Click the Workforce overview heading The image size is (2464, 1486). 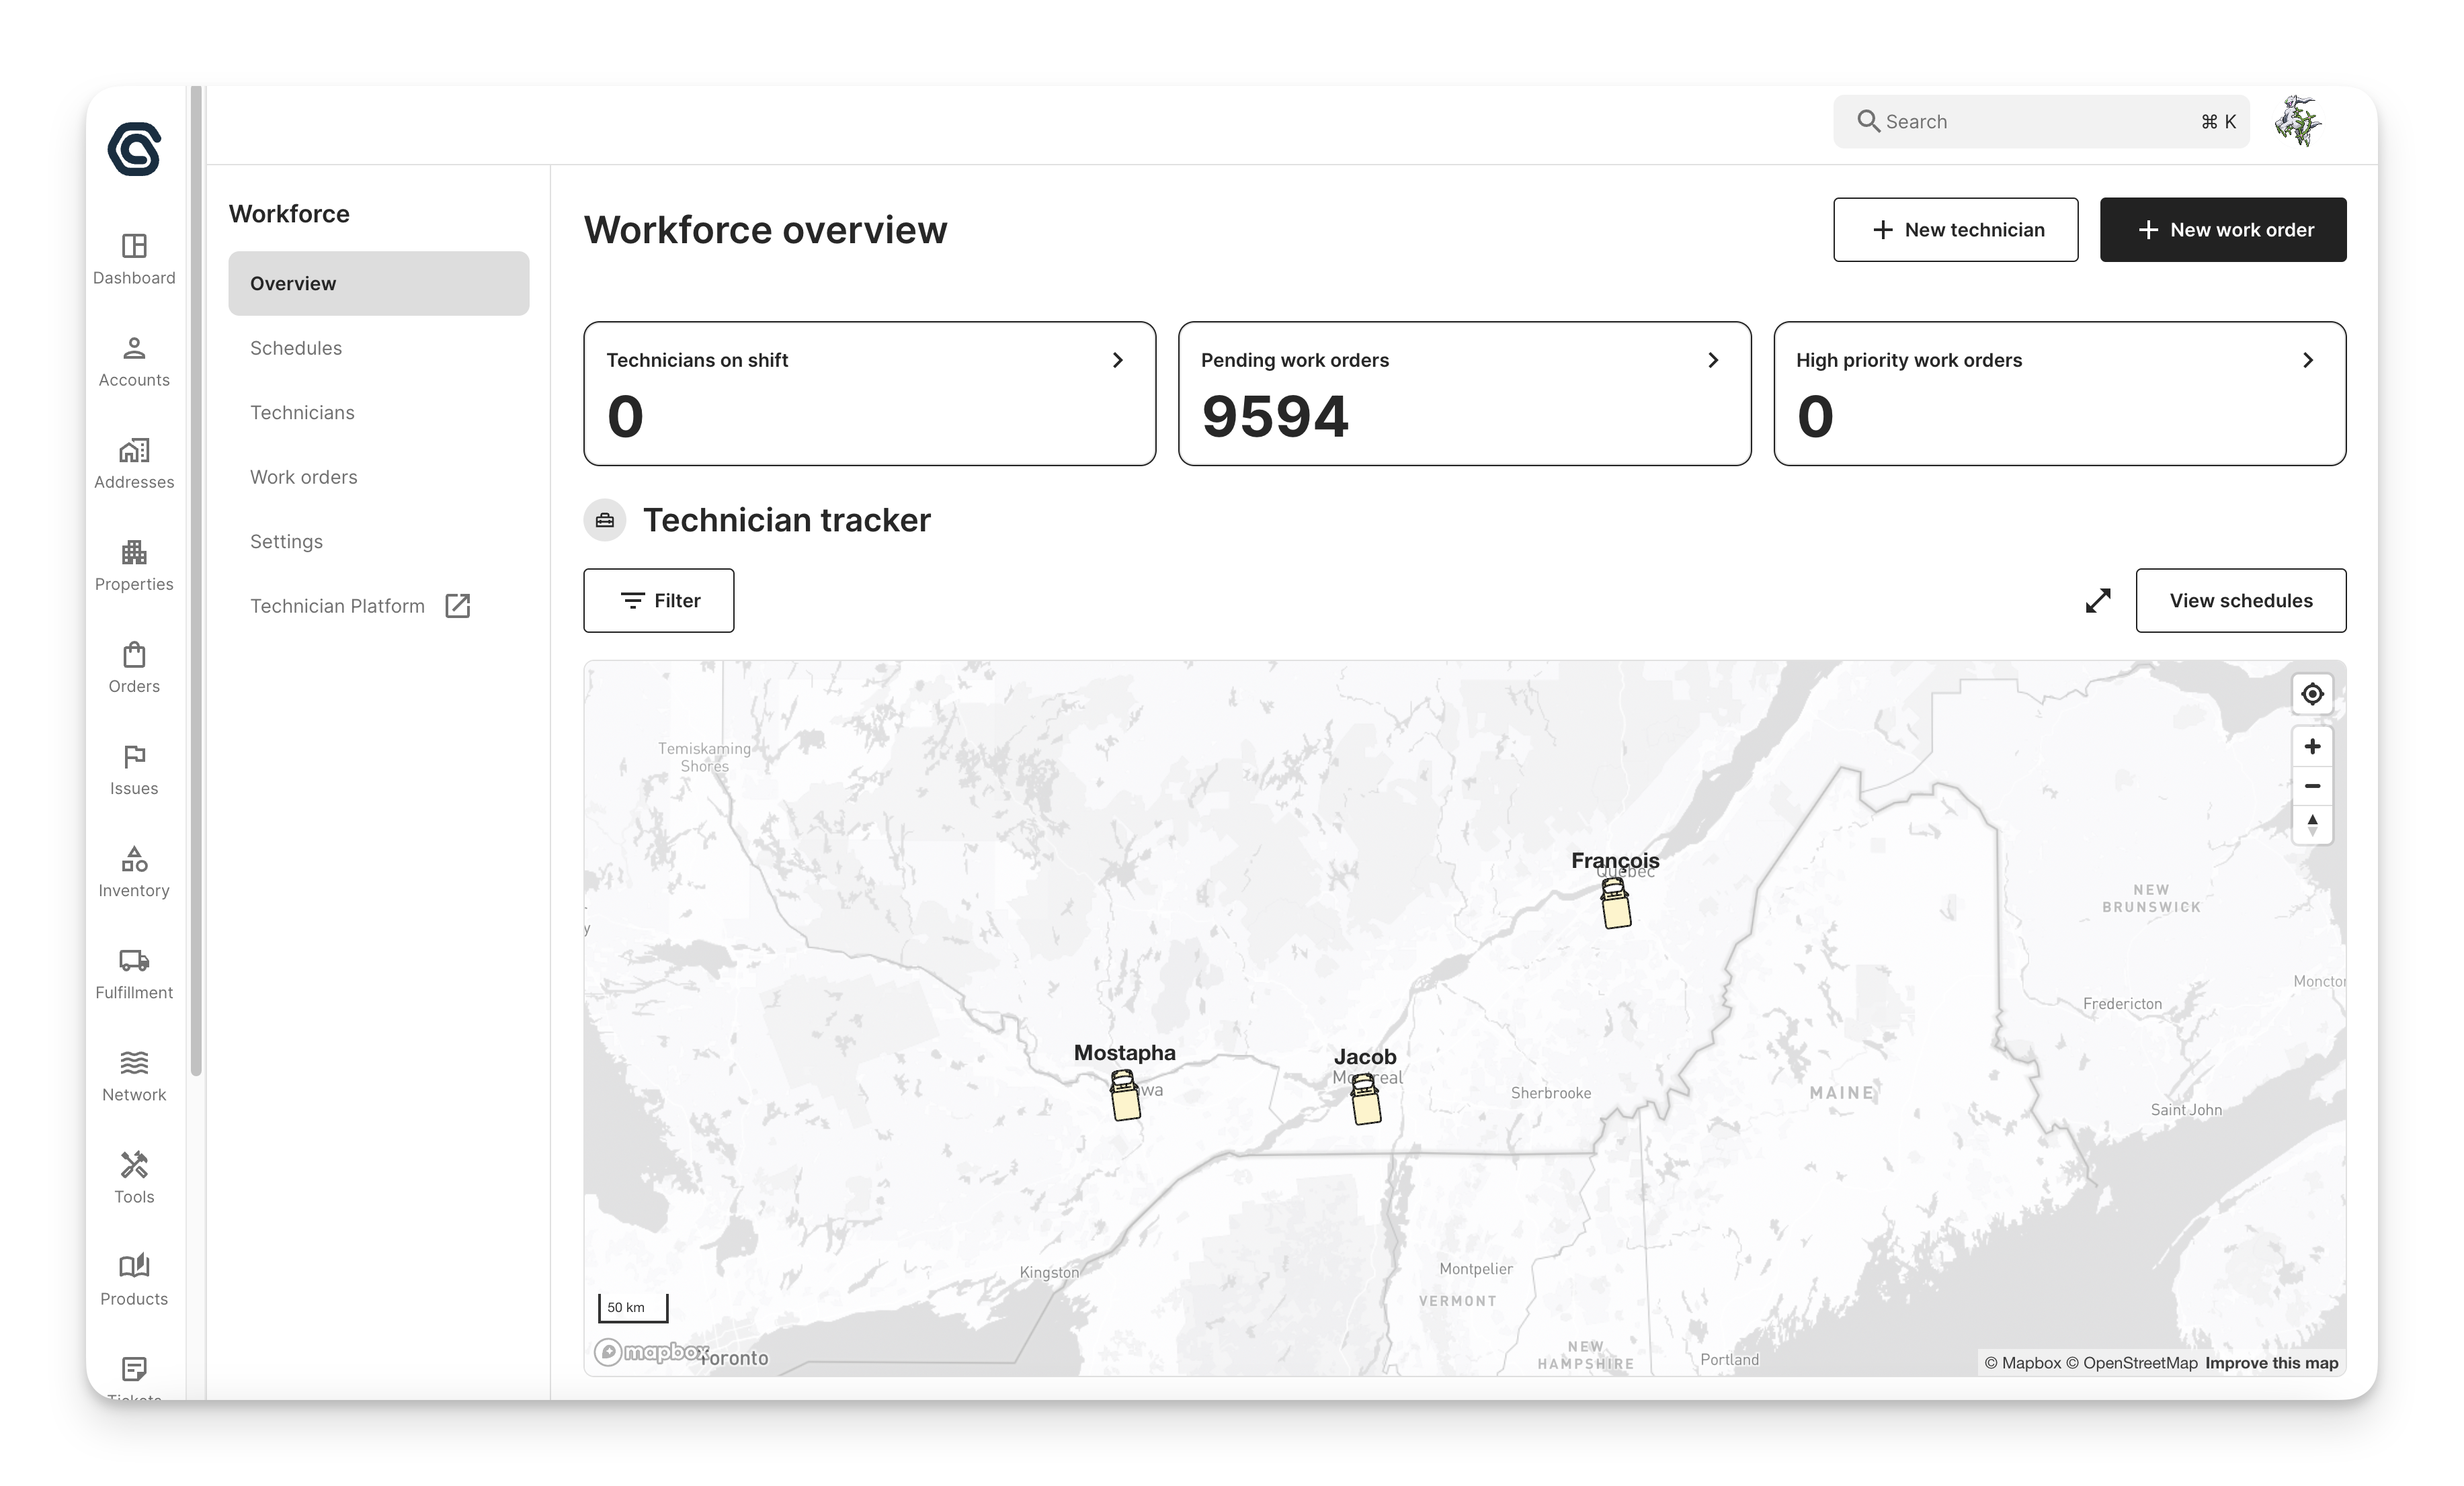pos(765,230)
